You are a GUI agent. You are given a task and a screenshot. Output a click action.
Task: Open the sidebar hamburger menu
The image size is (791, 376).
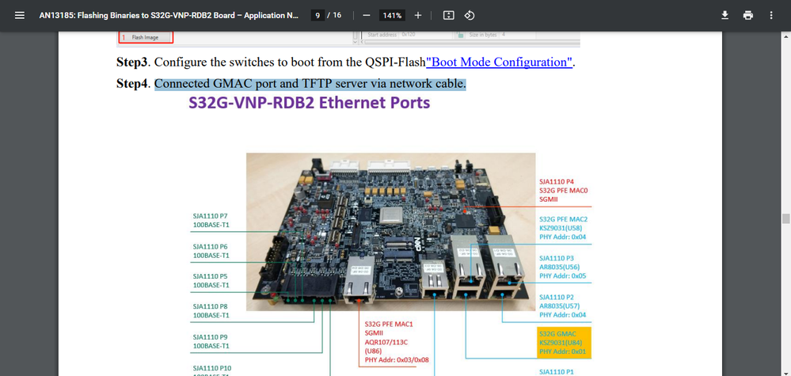point(20,15)
